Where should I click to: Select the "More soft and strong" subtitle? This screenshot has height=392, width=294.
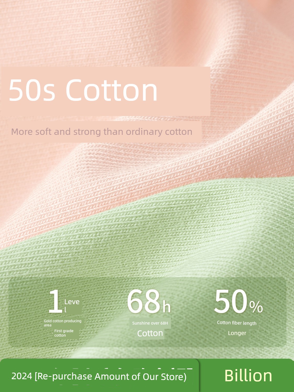[102, 132]
